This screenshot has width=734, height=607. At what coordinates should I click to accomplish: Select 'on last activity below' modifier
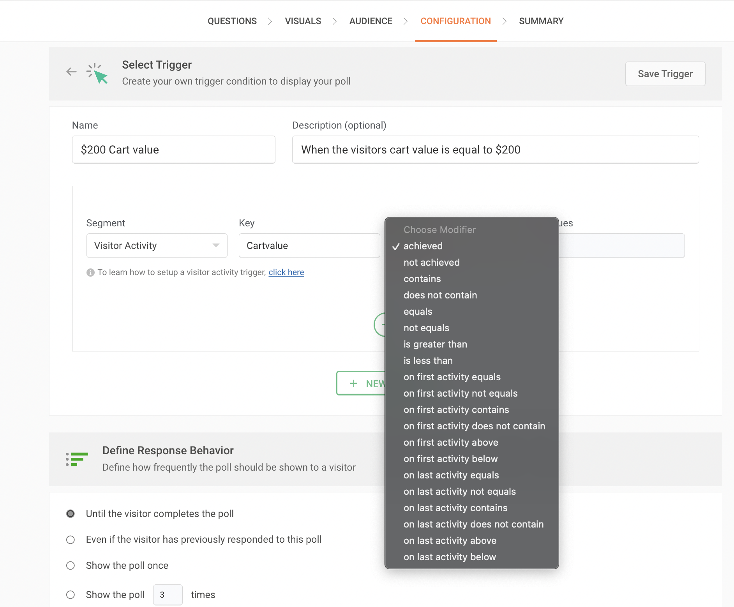pos(450,557)
